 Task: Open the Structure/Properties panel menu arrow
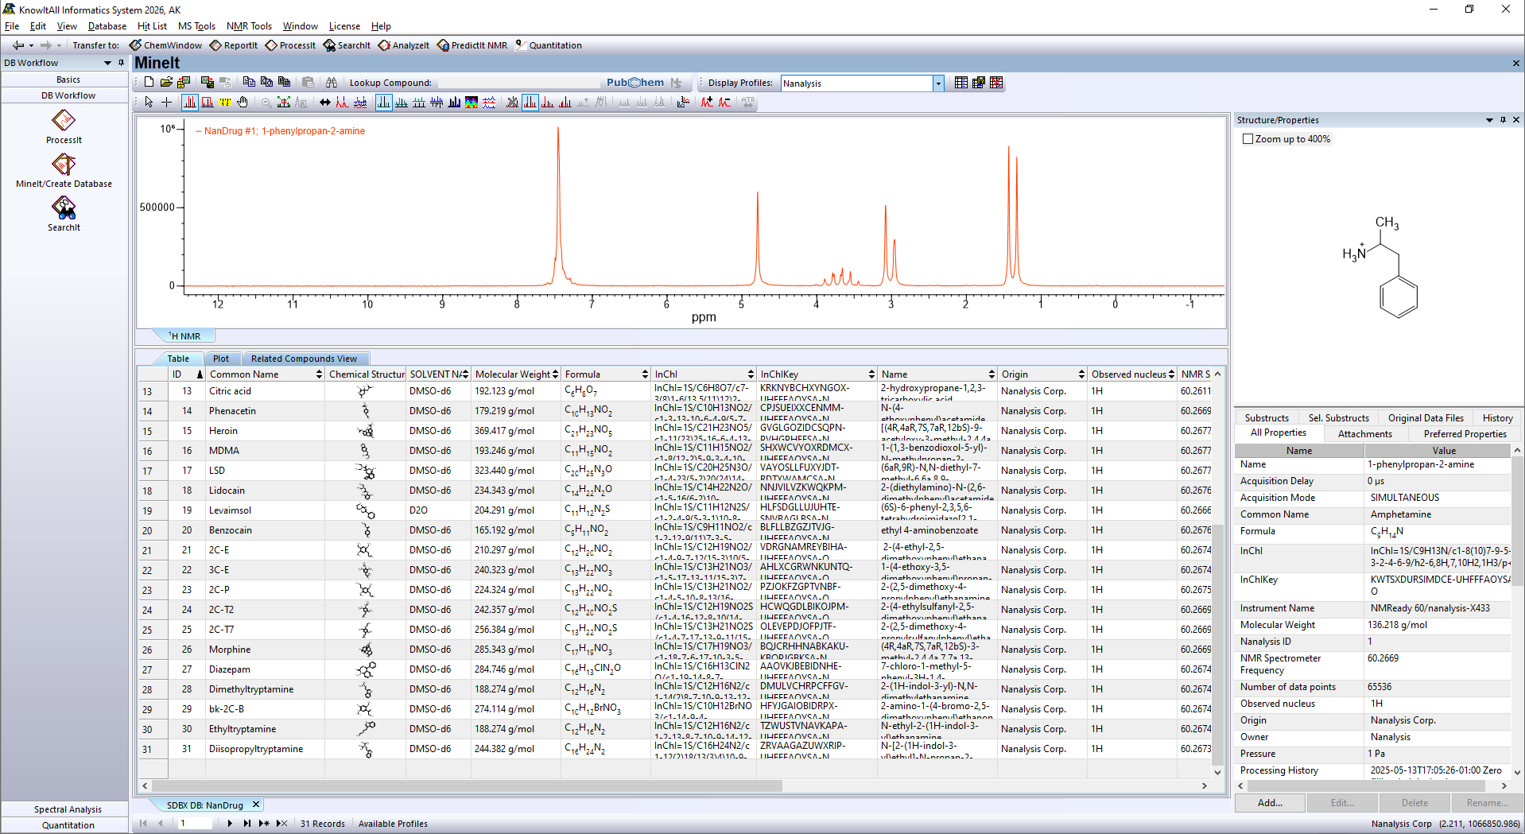coord(1489,120)
